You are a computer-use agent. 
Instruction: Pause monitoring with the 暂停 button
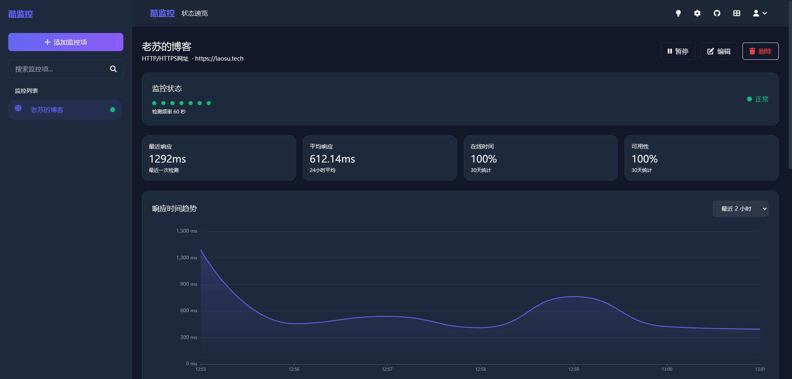tap(678, 51)
